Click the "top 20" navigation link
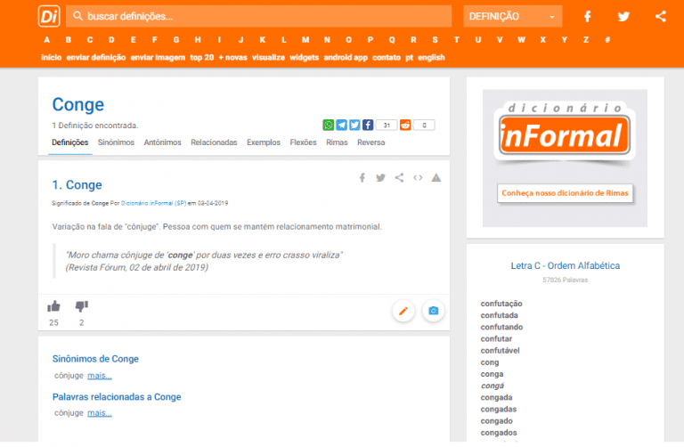Screen dimensions: 684x447 click(201, 57)
